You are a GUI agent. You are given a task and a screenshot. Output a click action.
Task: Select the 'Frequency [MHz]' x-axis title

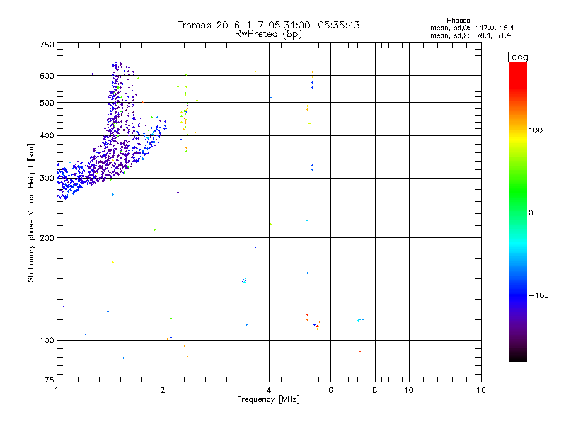[268, 399]
